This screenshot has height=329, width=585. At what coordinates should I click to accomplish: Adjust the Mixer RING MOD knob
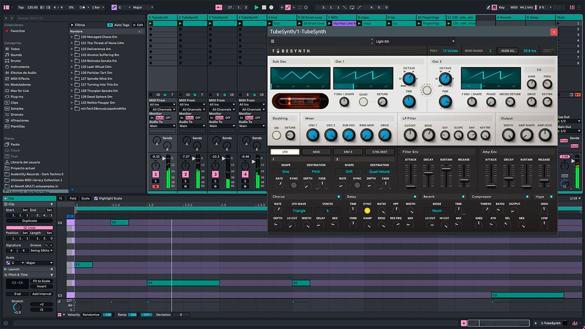[x=367, y=135]
